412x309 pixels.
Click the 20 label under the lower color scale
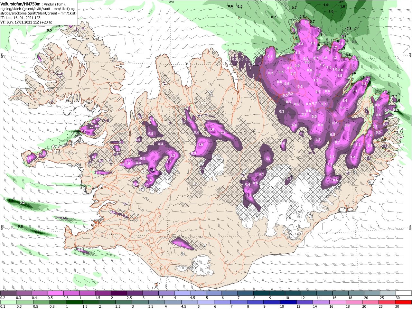pos(365,307)
